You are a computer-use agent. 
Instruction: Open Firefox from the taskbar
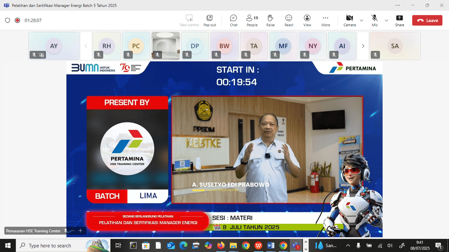221,245
